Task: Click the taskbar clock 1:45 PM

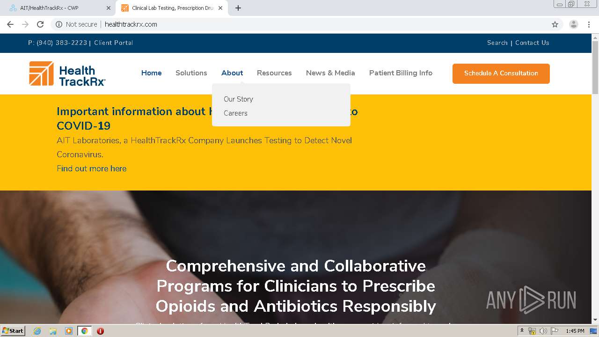Action: click(575, 331)
